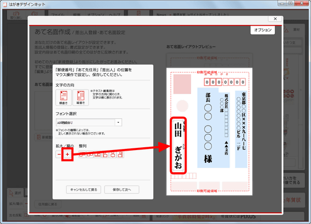Screen dimensions: 311x224
Task: Click the pink stamp placeholder square
Action: [182, 84]
